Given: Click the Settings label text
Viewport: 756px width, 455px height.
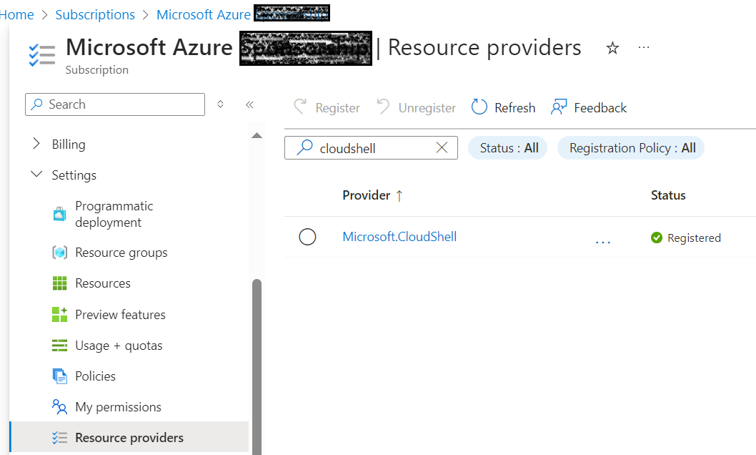Looking at the screenshot, I should (74, 175).
